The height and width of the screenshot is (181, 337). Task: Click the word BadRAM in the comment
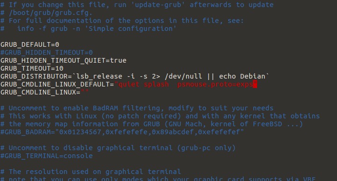click(x=105, y=108)
